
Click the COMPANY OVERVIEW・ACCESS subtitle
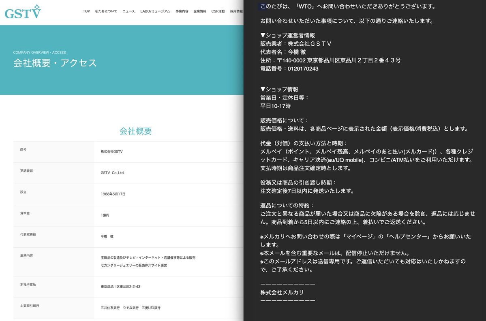click(39, 53)
